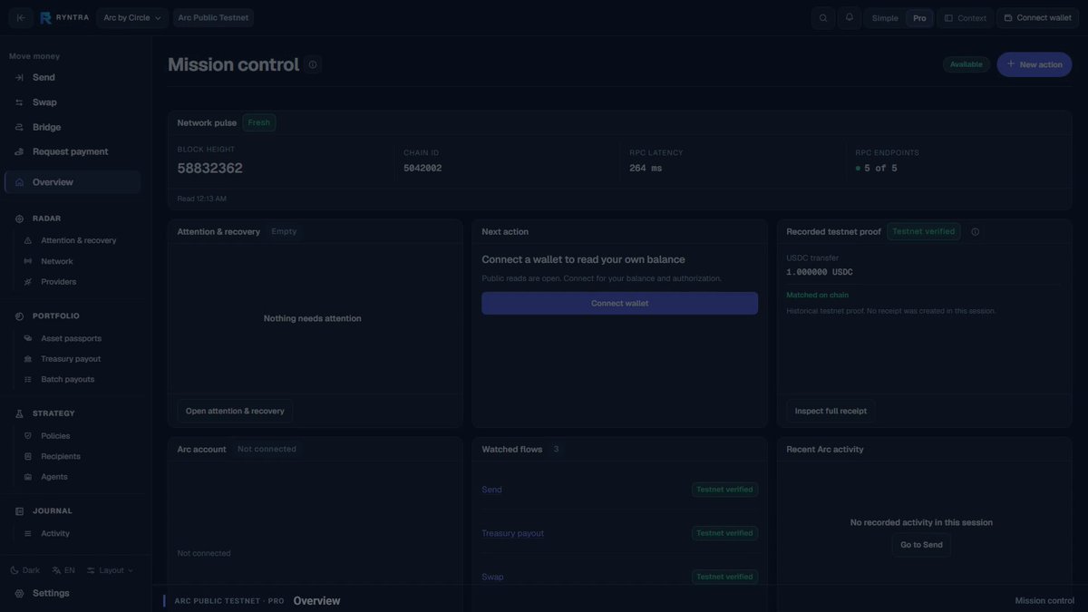Switch to Pro mode
Screen dimensions: 1088x612
pyautogui.click(x=919, y=18)
